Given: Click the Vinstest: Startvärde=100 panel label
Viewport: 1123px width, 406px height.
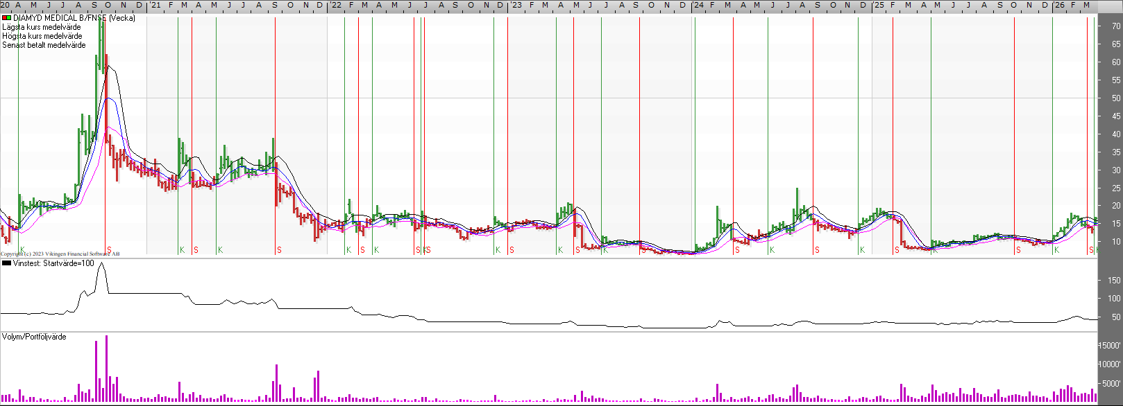Looking at the screenshot, I should pyautogui.click(x=53, y=263).
